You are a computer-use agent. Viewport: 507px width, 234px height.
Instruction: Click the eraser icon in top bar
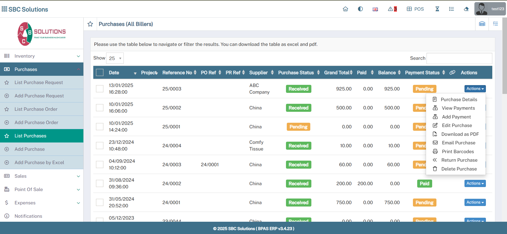pyautogui.click(x=466, y=9)
